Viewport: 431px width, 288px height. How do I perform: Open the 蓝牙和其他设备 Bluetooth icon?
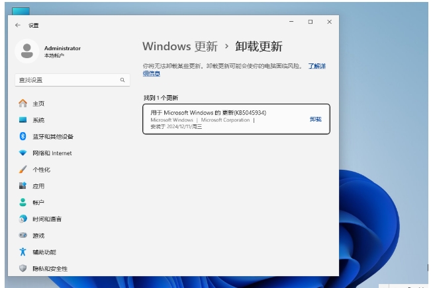[23, 137]
